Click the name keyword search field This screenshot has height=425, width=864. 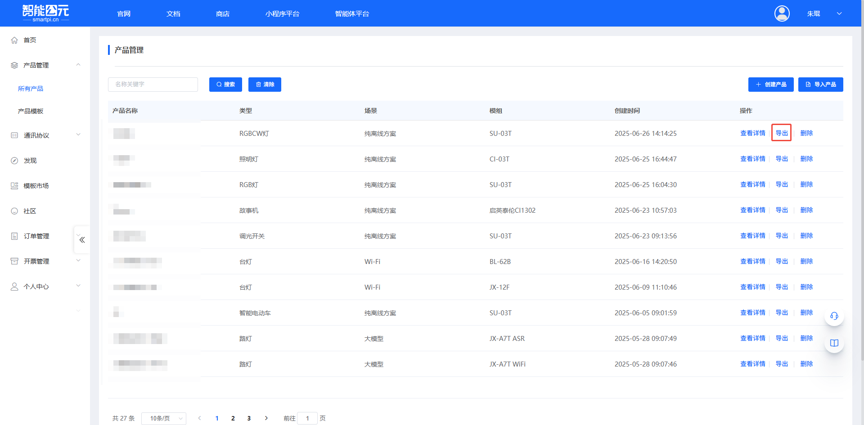pos(153,85)
